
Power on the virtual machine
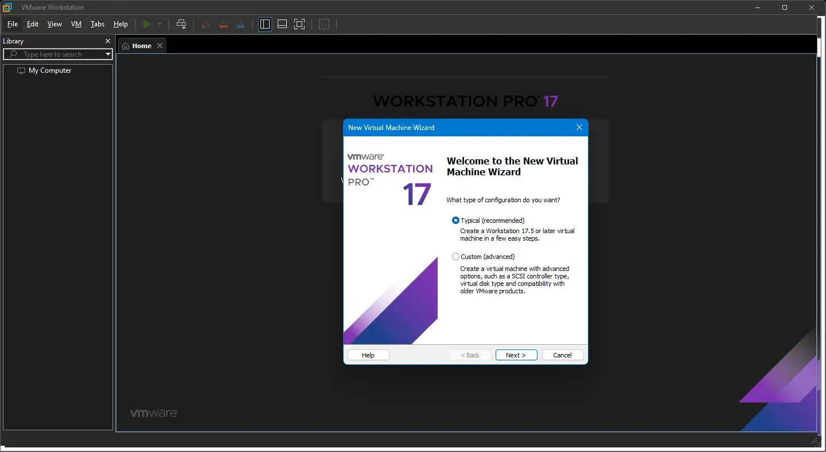[148, 24]
